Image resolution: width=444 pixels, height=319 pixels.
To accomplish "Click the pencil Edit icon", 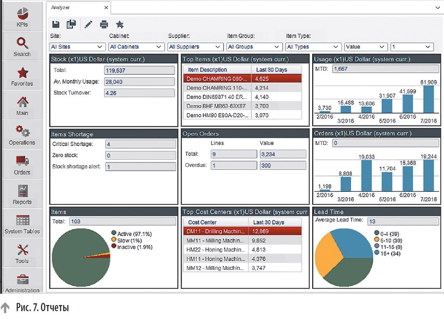I will tap(88, 24).
